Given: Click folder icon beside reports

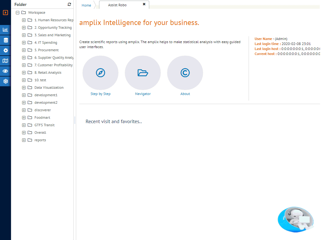Looking at the screenshot, I should (x=30, y=140).
